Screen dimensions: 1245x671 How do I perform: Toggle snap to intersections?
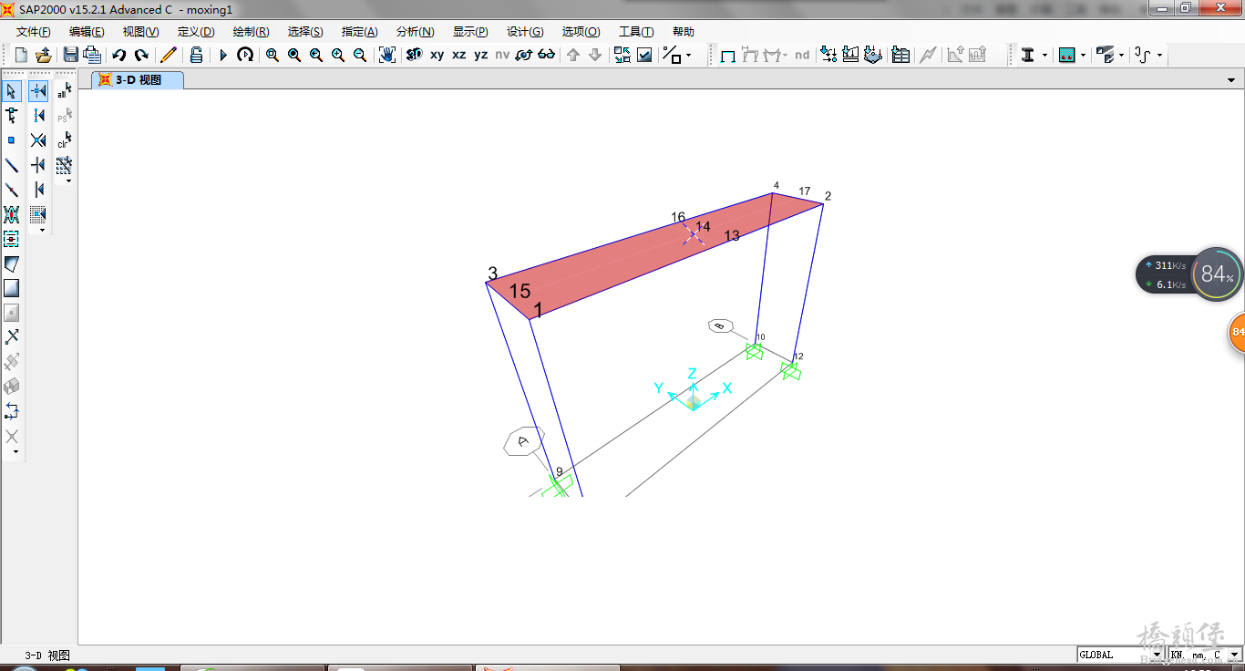click(38, 140)
